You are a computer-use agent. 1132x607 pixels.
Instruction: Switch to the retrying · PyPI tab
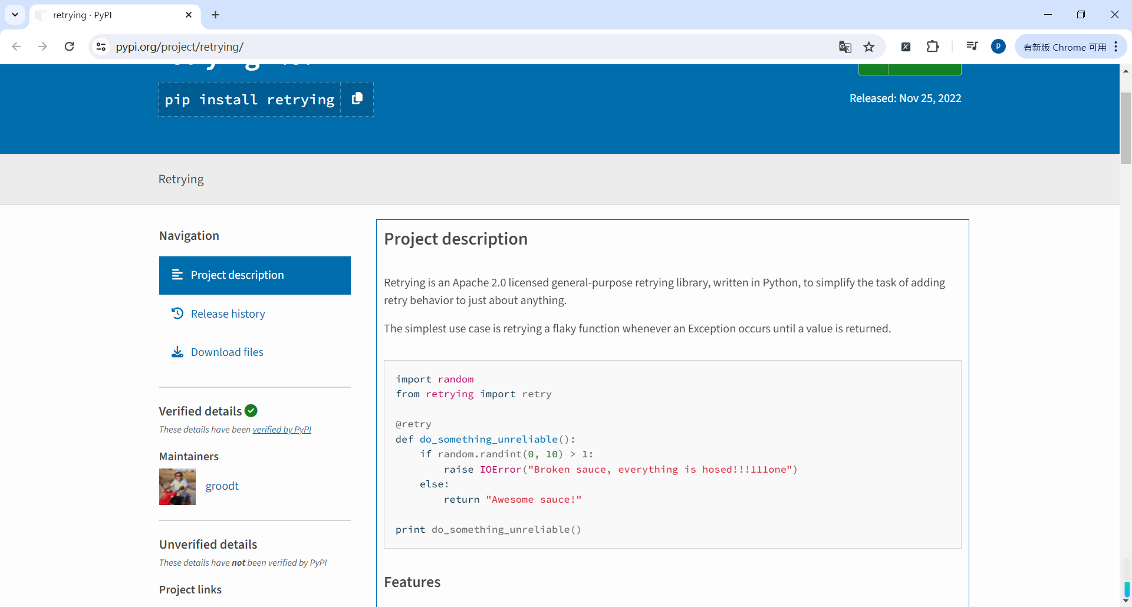point(115,15)
